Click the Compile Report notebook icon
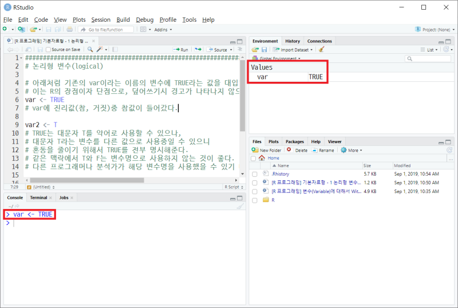This screenshot has height=308, width=458. pyautogui.click(x=115, y=49)
